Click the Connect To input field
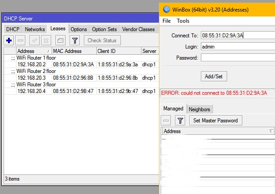This screenshot has height=194, width=275. [238, 35]
